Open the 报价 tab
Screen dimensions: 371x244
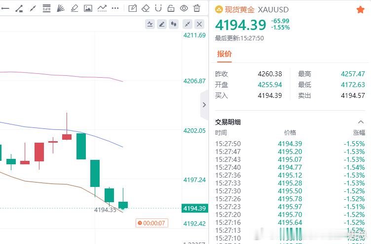[224, 54]
